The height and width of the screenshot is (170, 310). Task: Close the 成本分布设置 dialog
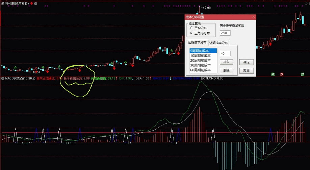click(254, 17)
